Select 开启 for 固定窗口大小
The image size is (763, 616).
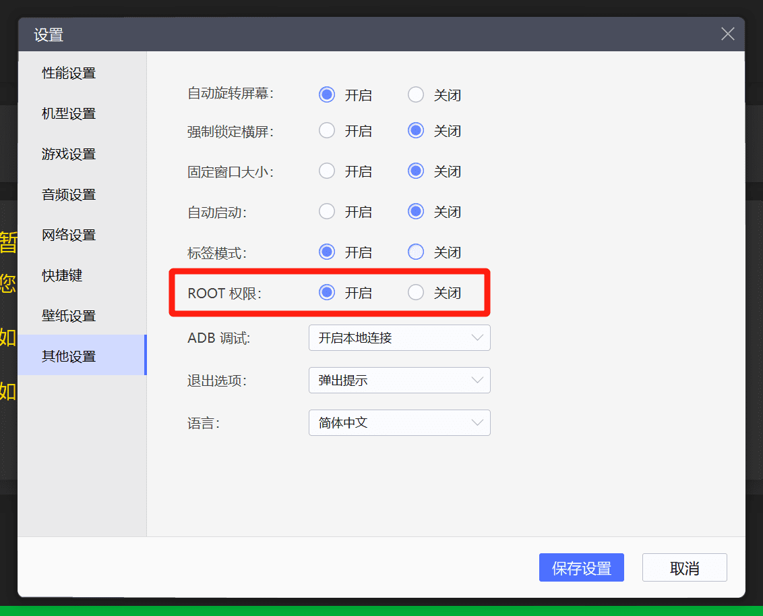point(327,171)
